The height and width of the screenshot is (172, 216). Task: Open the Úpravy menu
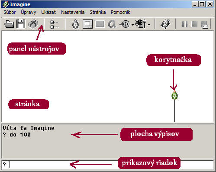(x=29, y=12)
